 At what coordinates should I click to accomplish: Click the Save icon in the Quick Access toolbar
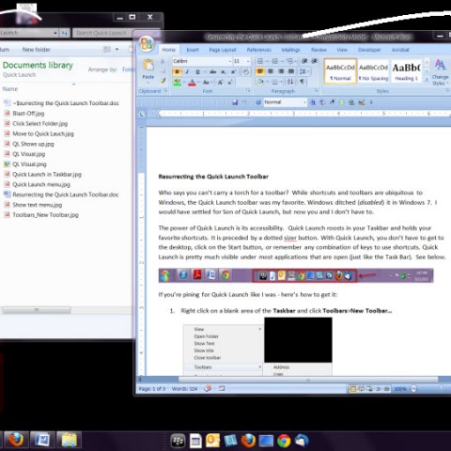click(235, 102)
